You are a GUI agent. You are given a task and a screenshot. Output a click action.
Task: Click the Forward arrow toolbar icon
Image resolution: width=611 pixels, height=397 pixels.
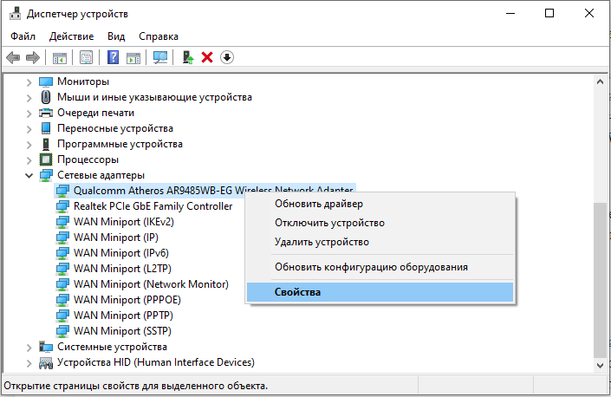tap(33, 58)
